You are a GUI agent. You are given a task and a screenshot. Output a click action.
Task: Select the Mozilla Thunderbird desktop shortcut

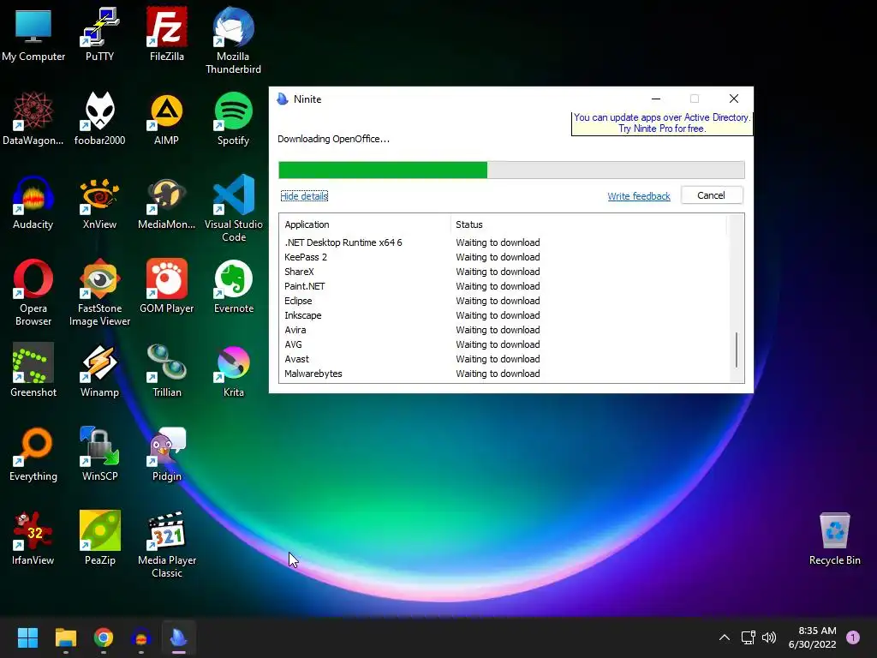coord(233,40)
